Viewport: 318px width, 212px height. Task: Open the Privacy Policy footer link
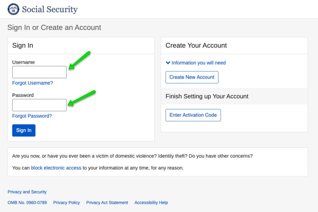[67, 203]
